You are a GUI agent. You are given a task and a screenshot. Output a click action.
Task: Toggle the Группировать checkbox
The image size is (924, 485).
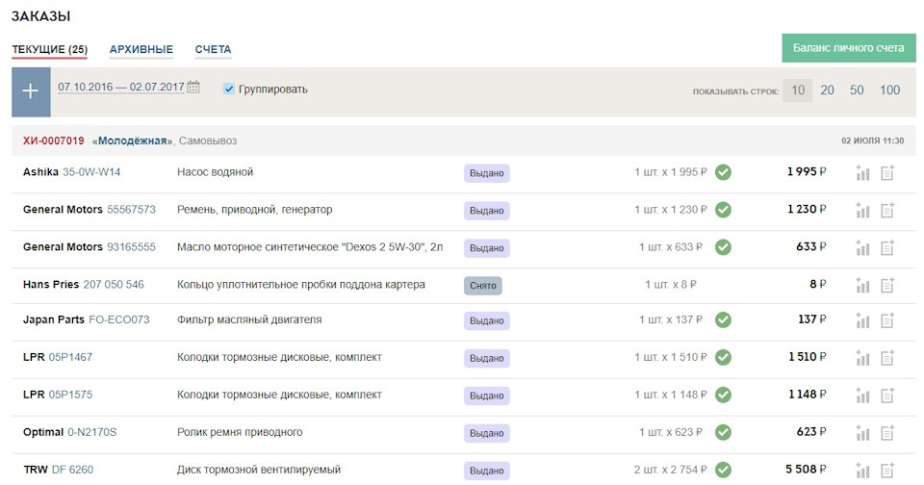(x=229, y=89)
